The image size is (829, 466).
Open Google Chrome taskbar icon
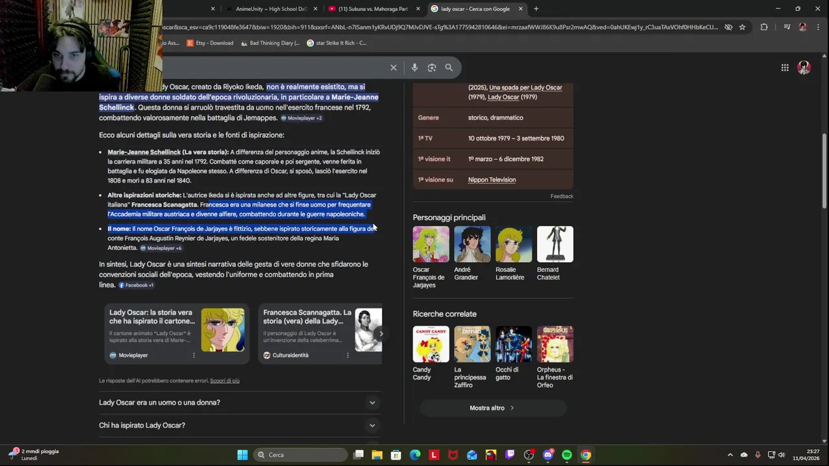[x=585, y=455]
